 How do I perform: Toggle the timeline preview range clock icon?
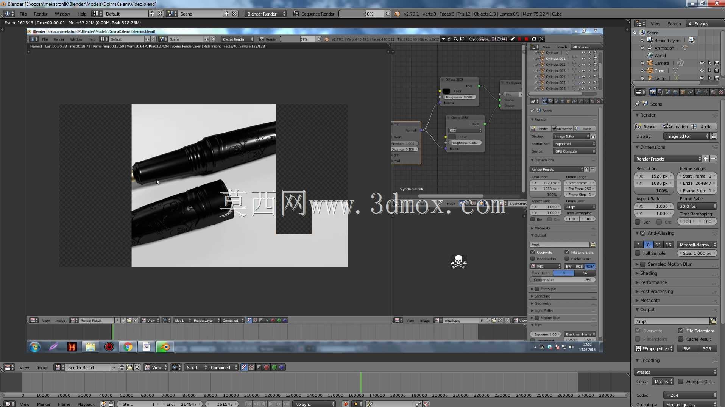[103, 404]
